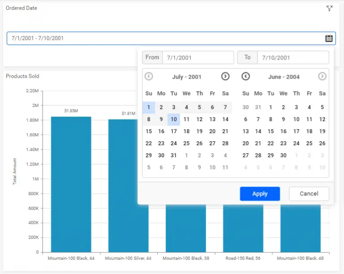Go to previous month from July 2001
Viewport: 344px width, 274px height.
(x=149, y=76)
